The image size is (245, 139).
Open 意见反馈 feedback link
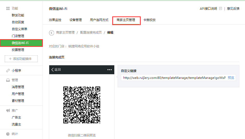(233, 9)
